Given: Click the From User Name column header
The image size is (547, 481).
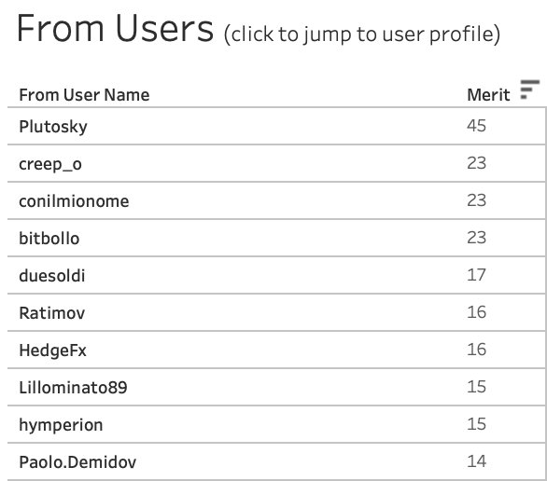Looking at the screenshot, I should [x=84, y=95].
